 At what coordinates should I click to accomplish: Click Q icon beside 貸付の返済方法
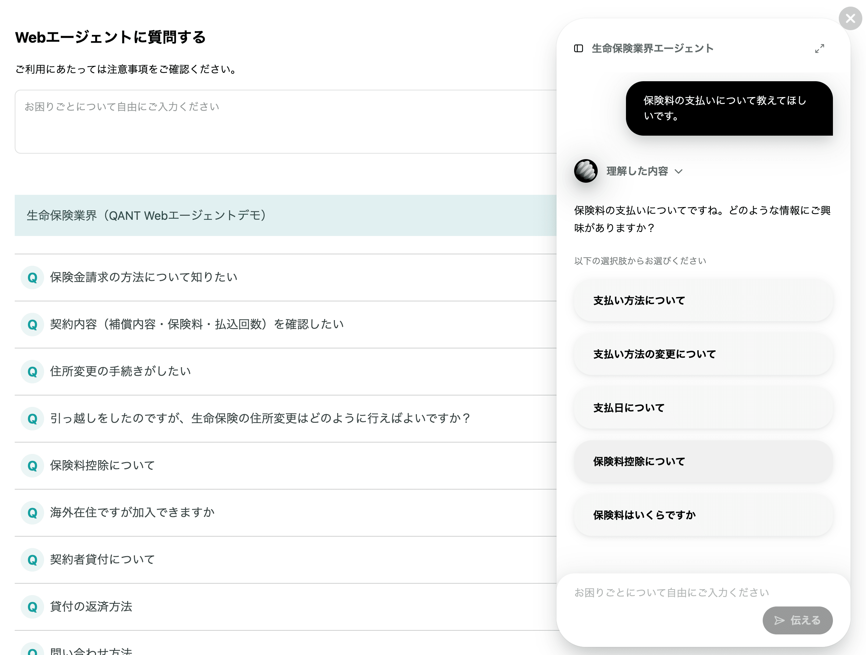click(32, 607)
